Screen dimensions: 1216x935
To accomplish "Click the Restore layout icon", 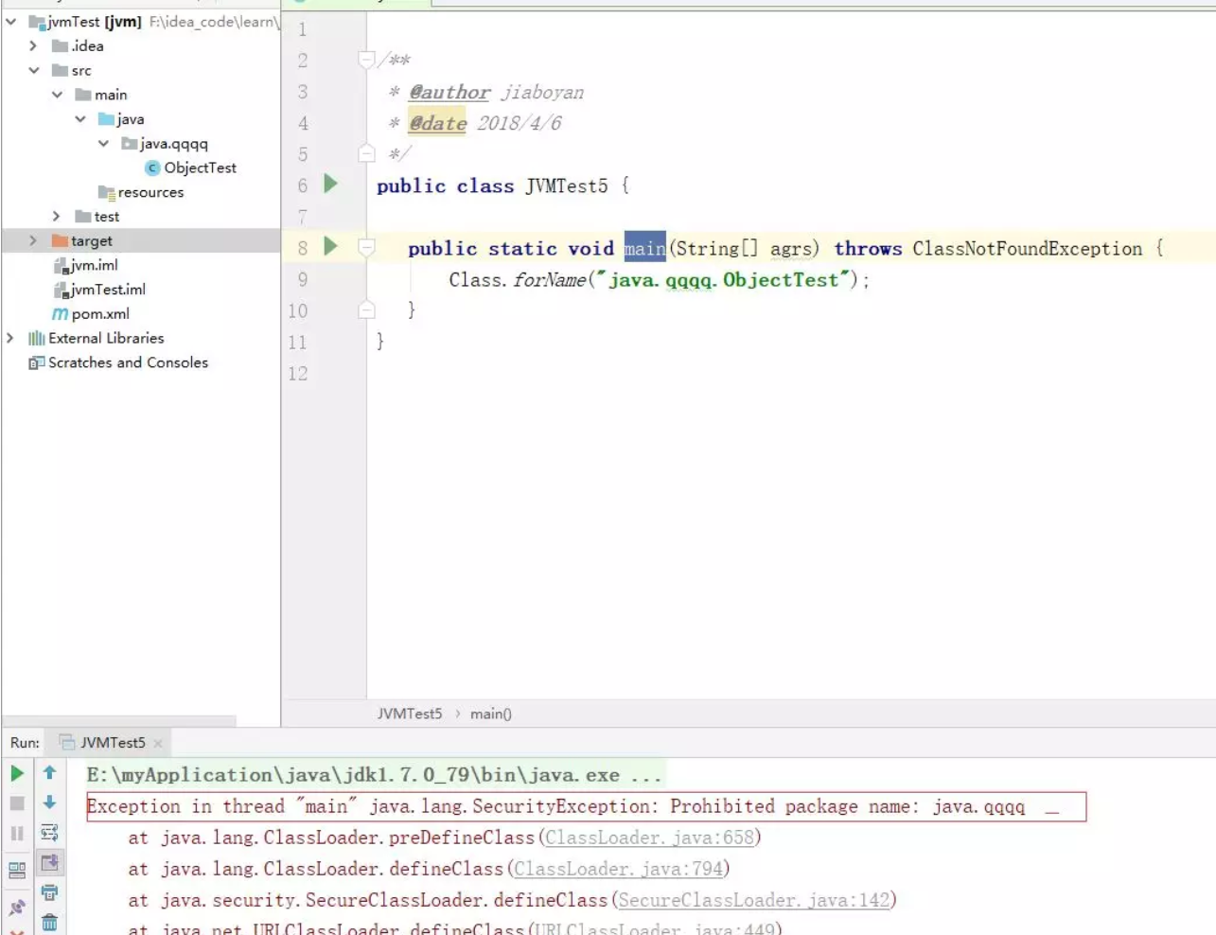I will coord(17,870).
